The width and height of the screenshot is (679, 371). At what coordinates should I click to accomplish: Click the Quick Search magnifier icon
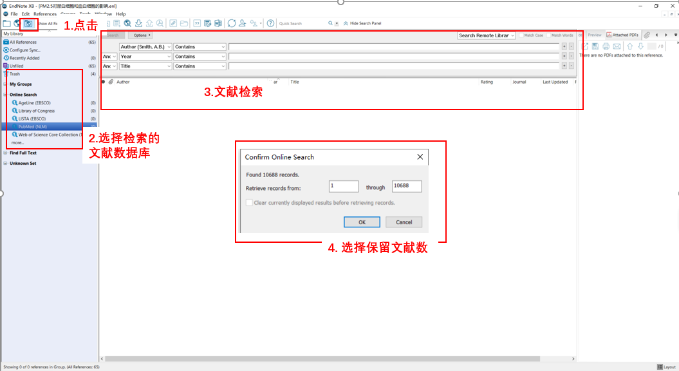(330, 23)
